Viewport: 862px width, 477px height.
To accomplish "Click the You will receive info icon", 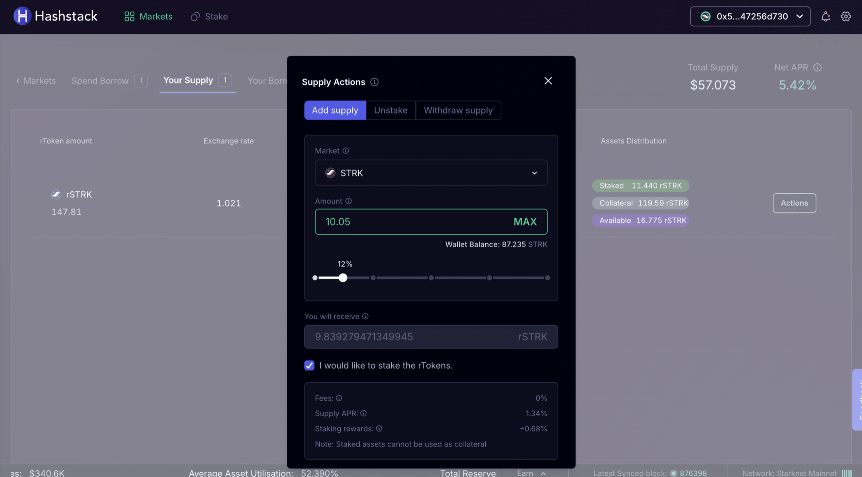I will (365, 316).
